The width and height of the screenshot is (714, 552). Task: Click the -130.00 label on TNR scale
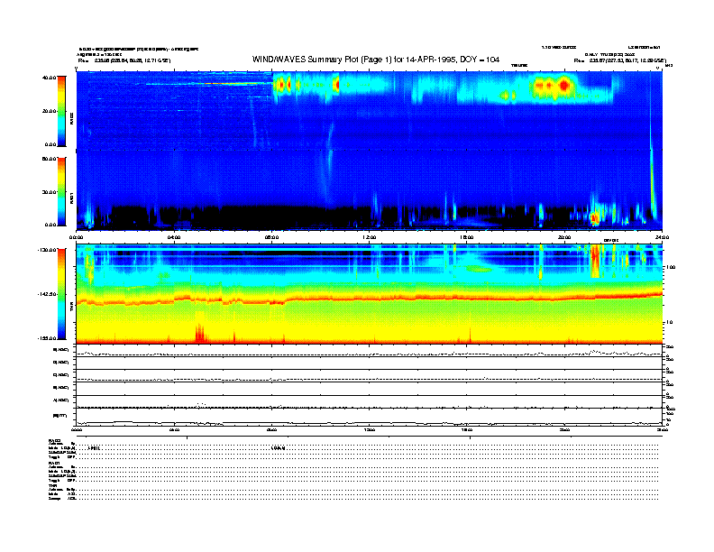pos(48,250)
